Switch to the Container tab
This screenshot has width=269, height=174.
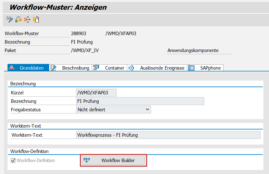(110, 68)
